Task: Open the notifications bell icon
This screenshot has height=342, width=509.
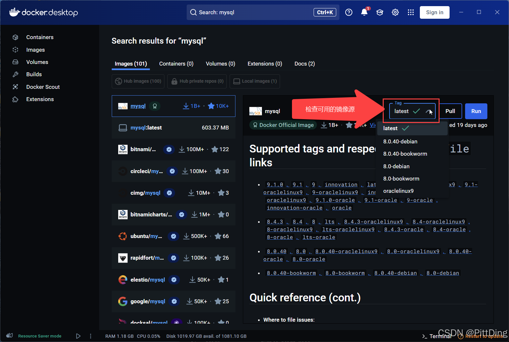Action: pos(364,12)
